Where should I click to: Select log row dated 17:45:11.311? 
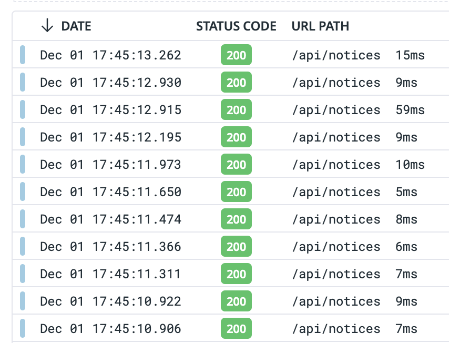pyautogui.click(x=230, y=274)
